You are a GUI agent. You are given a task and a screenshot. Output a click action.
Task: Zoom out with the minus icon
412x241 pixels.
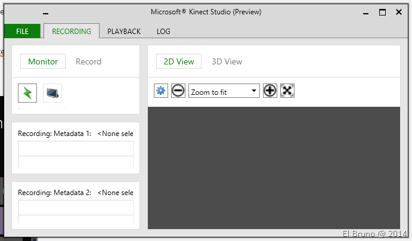tap(178, 91)
